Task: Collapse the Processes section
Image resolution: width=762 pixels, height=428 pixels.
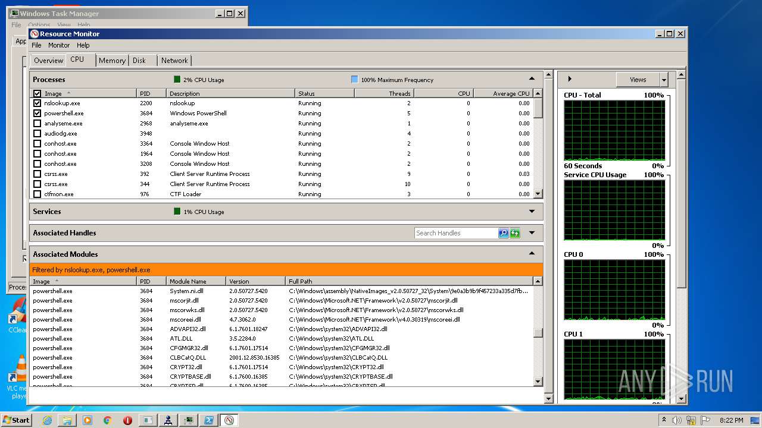Action: (x=532, y=79)
